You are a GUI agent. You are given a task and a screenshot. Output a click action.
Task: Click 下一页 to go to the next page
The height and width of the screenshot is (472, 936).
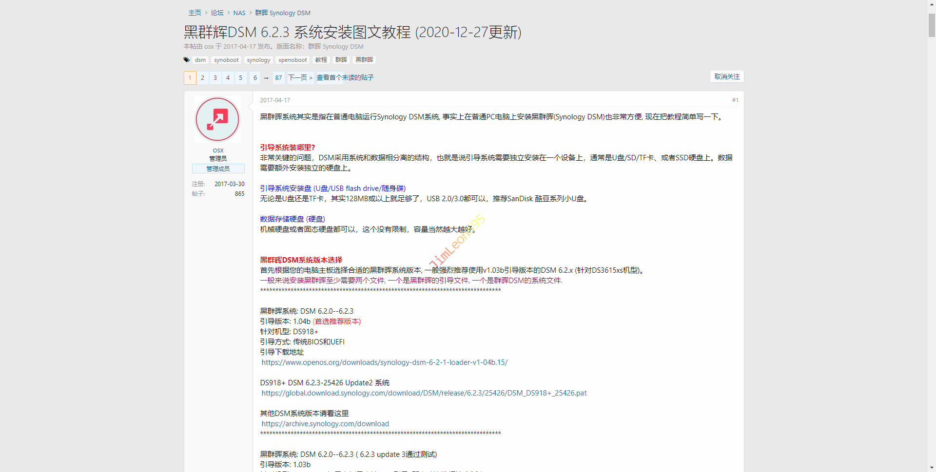(300, 78)
